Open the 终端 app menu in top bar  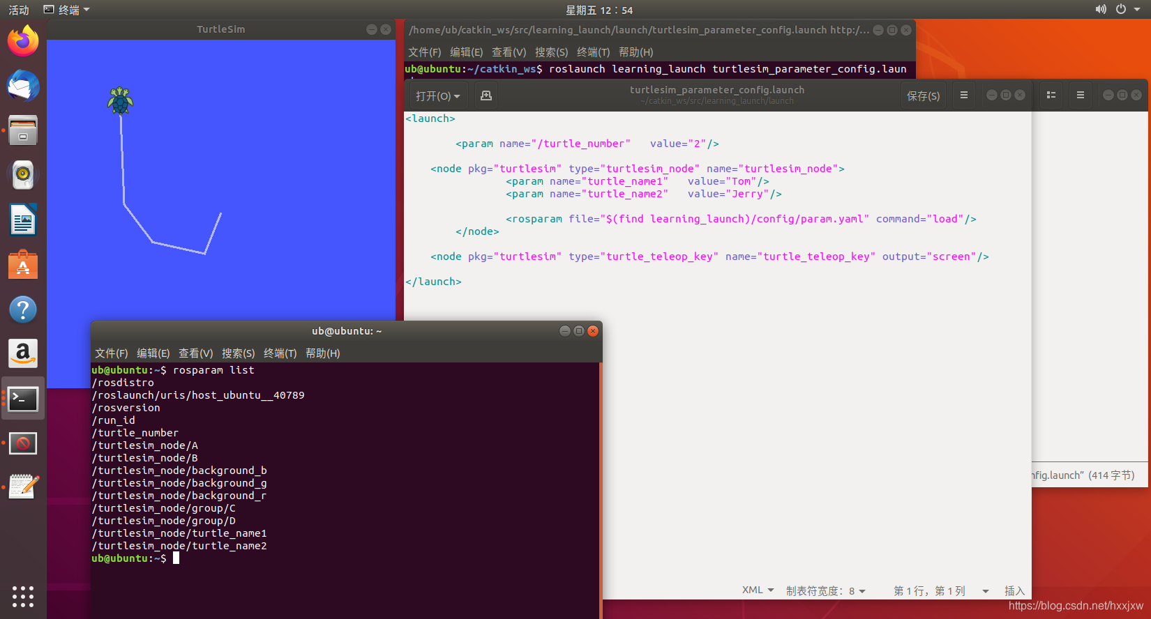tap(67, 10)
